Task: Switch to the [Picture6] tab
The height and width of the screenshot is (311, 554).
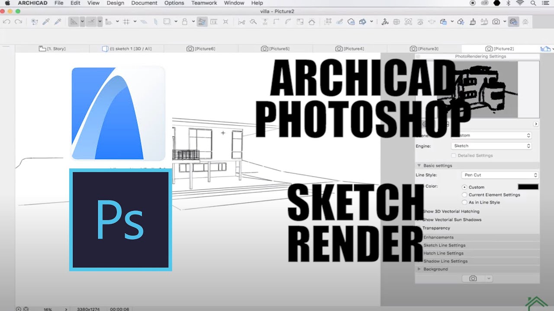Action: 201,49
